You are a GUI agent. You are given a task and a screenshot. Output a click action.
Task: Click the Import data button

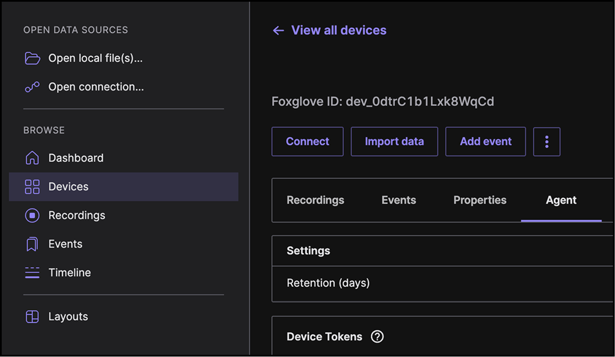[394, 142]
